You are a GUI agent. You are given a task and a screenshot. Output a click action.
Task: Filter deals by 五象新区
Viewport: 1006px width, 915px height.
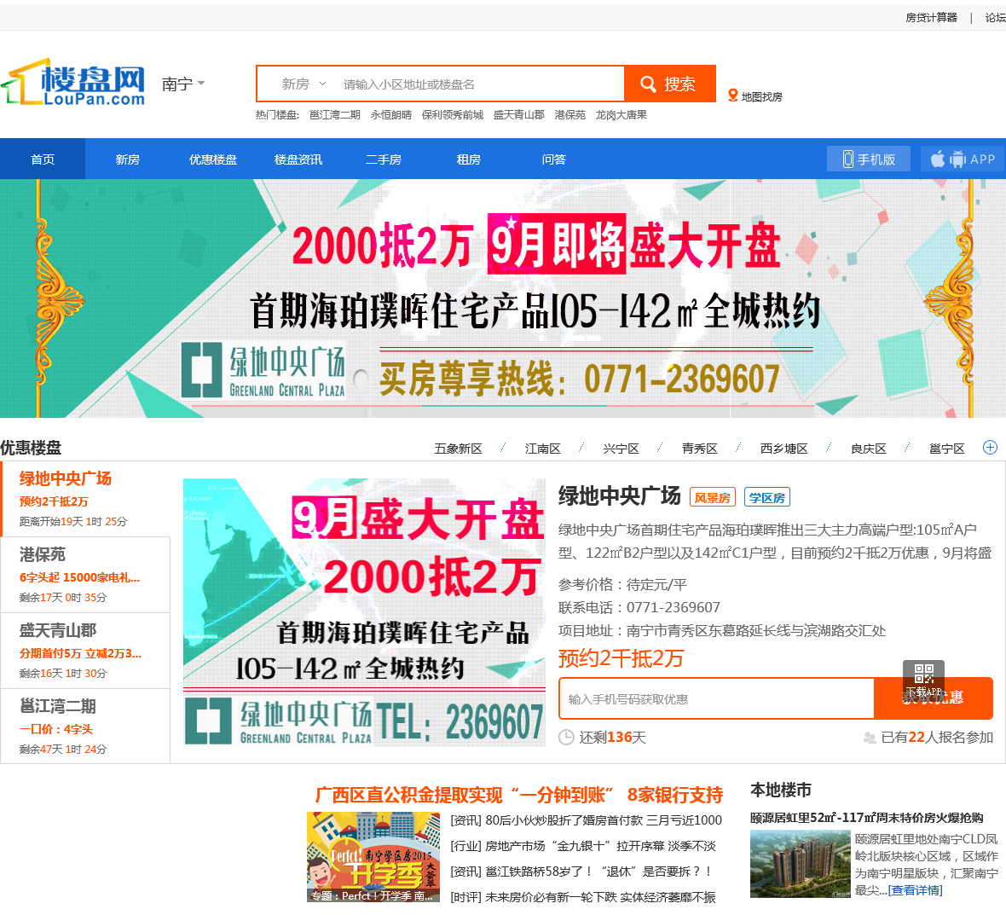coord(458,449)
